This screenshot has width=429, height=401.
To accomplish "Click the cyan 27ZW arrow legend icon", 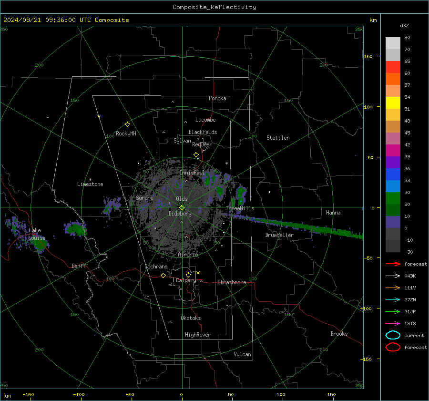I will tap(393, 300).
